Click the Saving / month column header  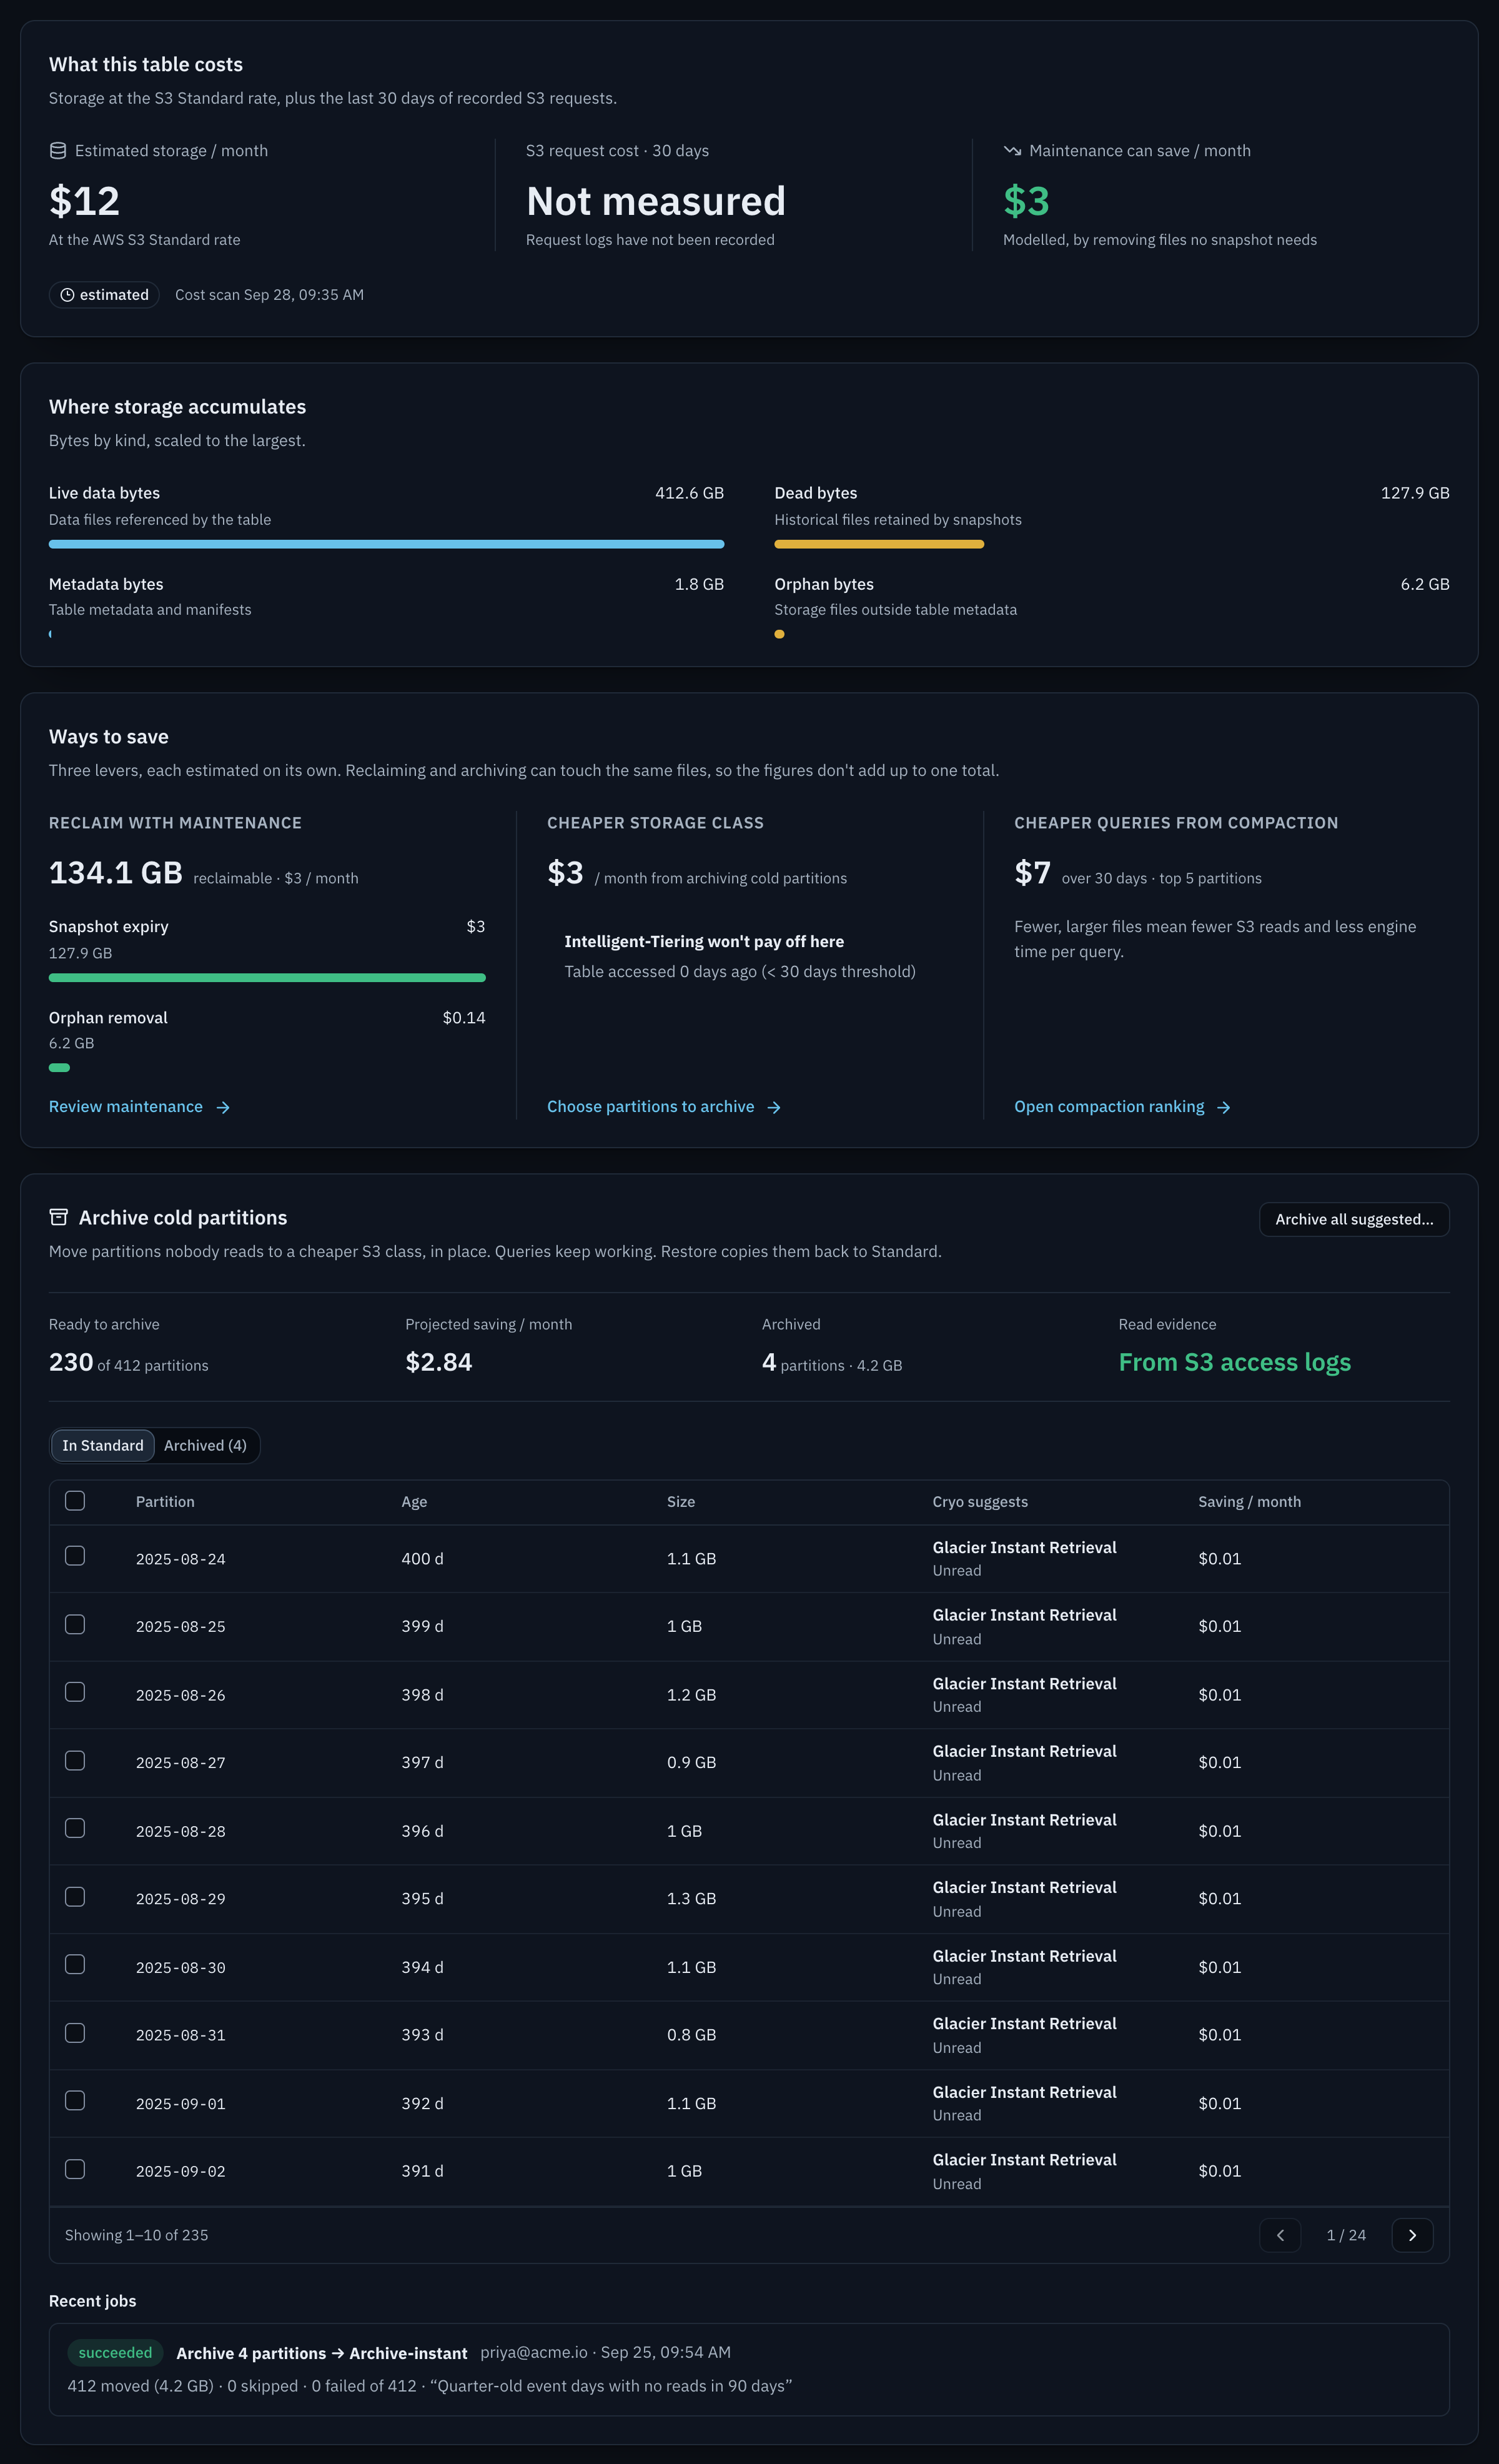1249,1502
